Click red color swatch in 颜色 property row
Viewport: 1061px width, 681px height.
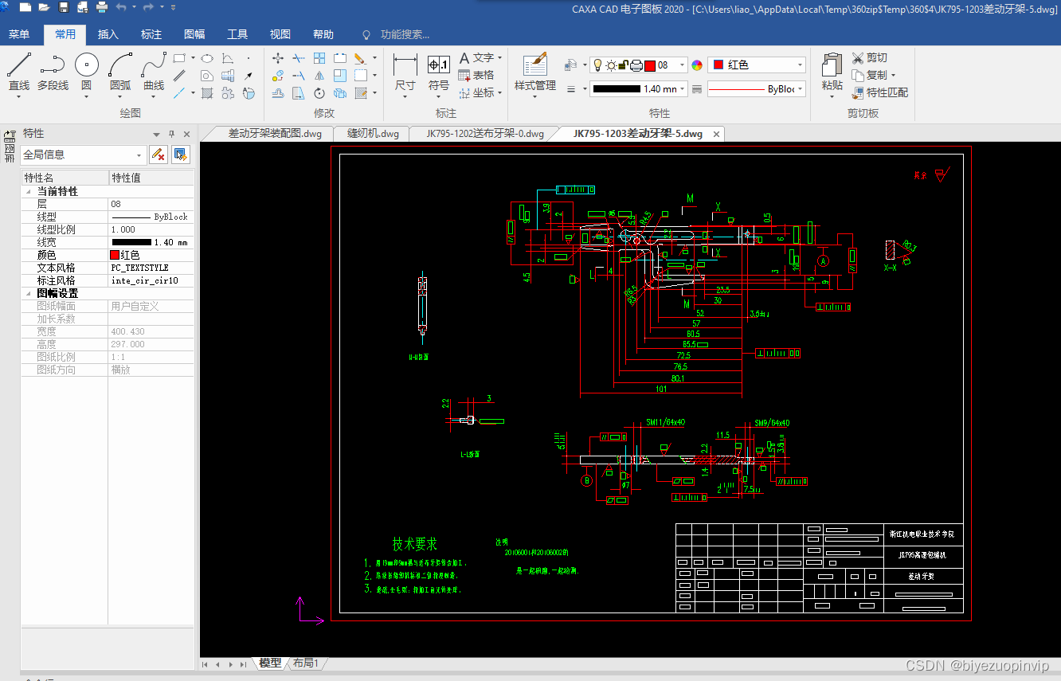[x=115, y=255]
